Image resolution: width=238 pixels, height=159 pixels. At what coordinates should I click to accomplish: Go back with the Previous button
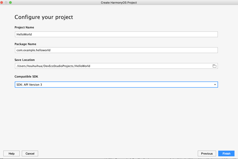click(x=207, y=153)
